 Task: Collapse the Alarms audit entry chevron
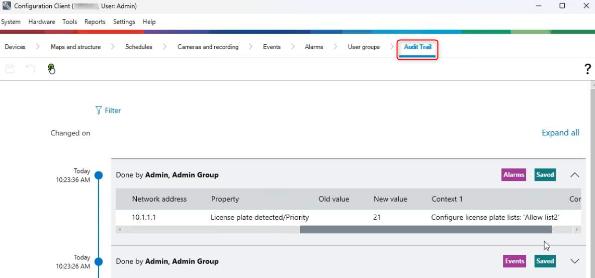click(x=574, y=175)
